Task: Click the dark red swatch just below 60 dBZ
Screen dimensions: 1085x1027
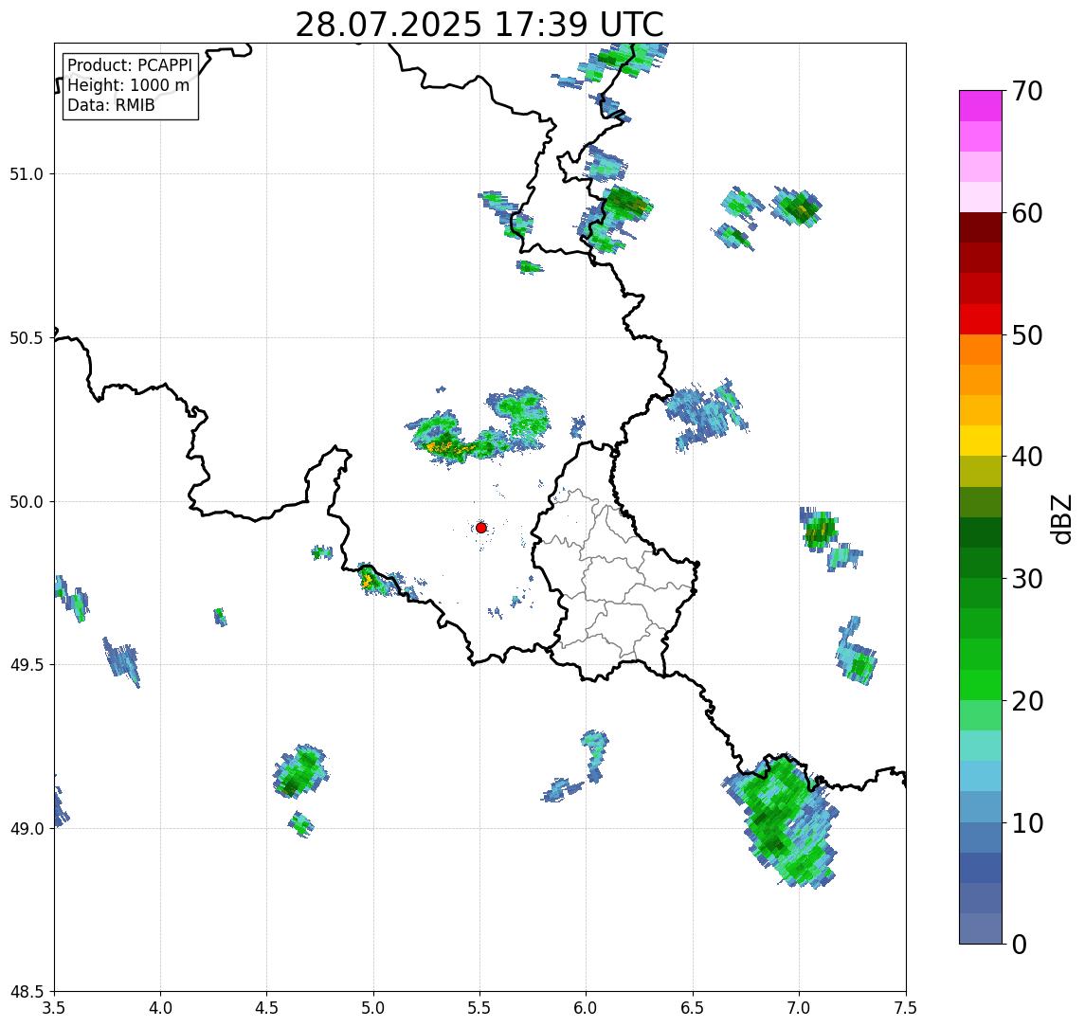Action: click(981, 227)
